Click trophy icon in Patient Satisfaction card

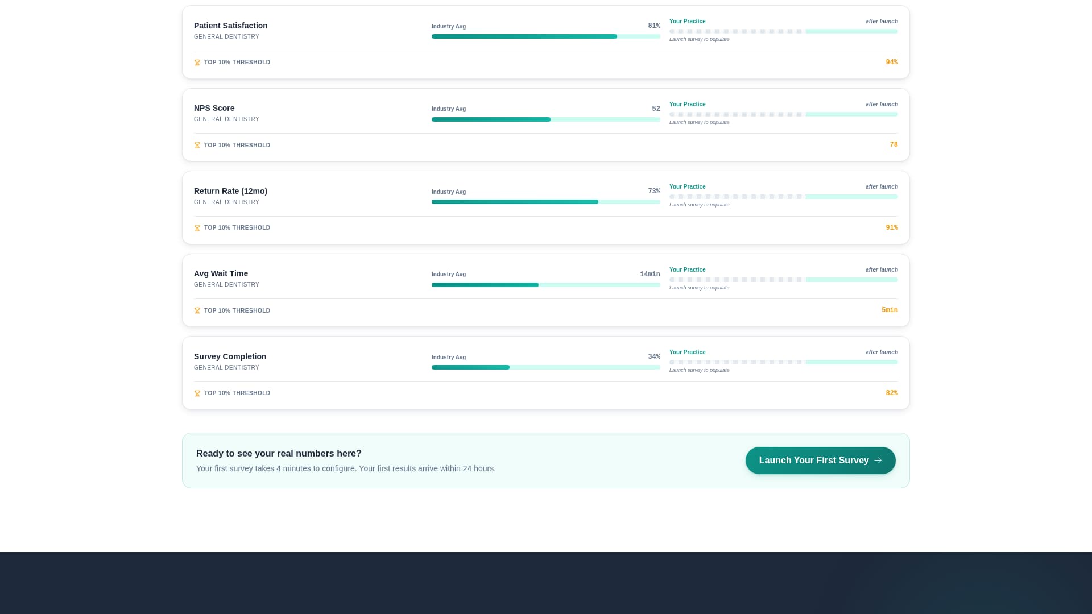coord(197,63)
